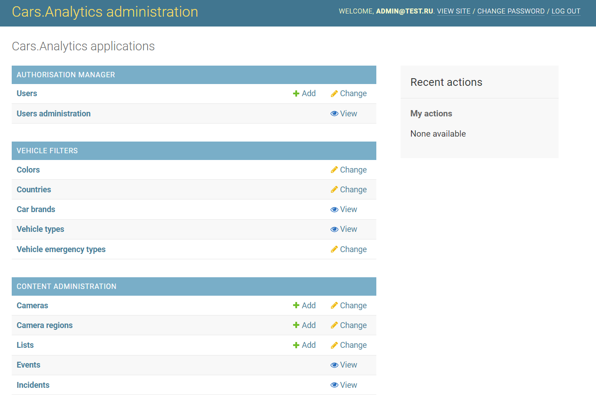Click the eye icon in Events row
This screenshot has width=596, height=395.
334,365
